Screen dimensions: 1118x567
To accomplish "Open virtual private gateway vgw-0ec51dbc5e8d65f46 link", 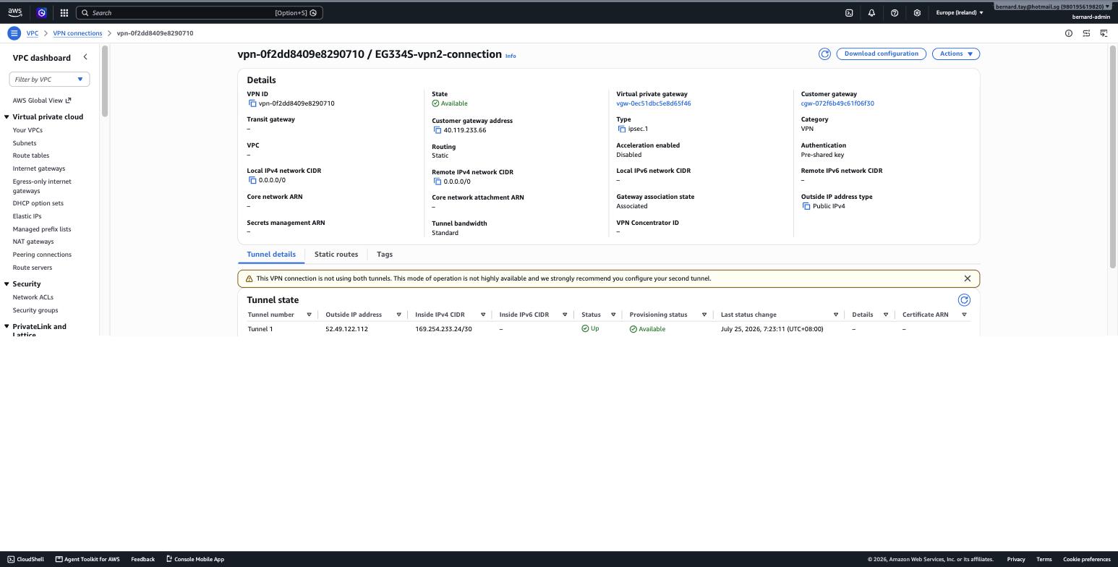I will point(654,103).
